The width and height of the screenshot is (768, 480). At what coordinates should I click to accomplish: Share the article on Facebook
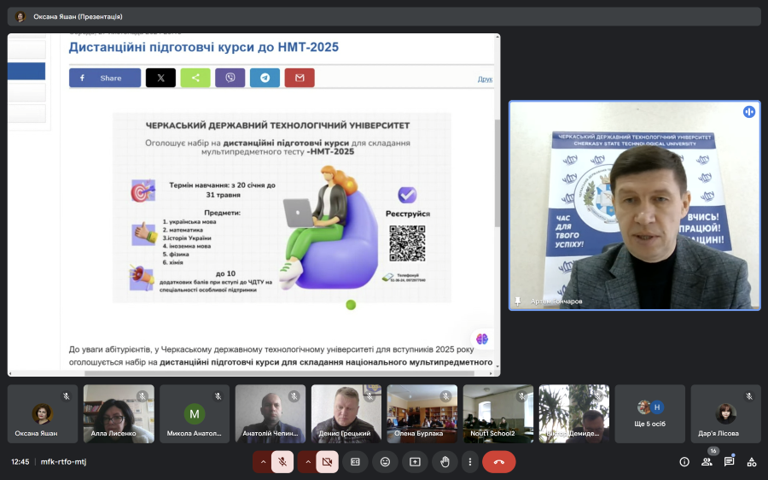105,78
